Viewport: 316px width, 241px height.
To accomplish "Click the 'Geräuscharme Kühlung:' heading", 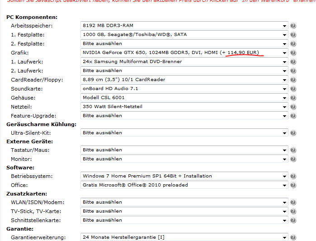I will [x=41, y=124].
